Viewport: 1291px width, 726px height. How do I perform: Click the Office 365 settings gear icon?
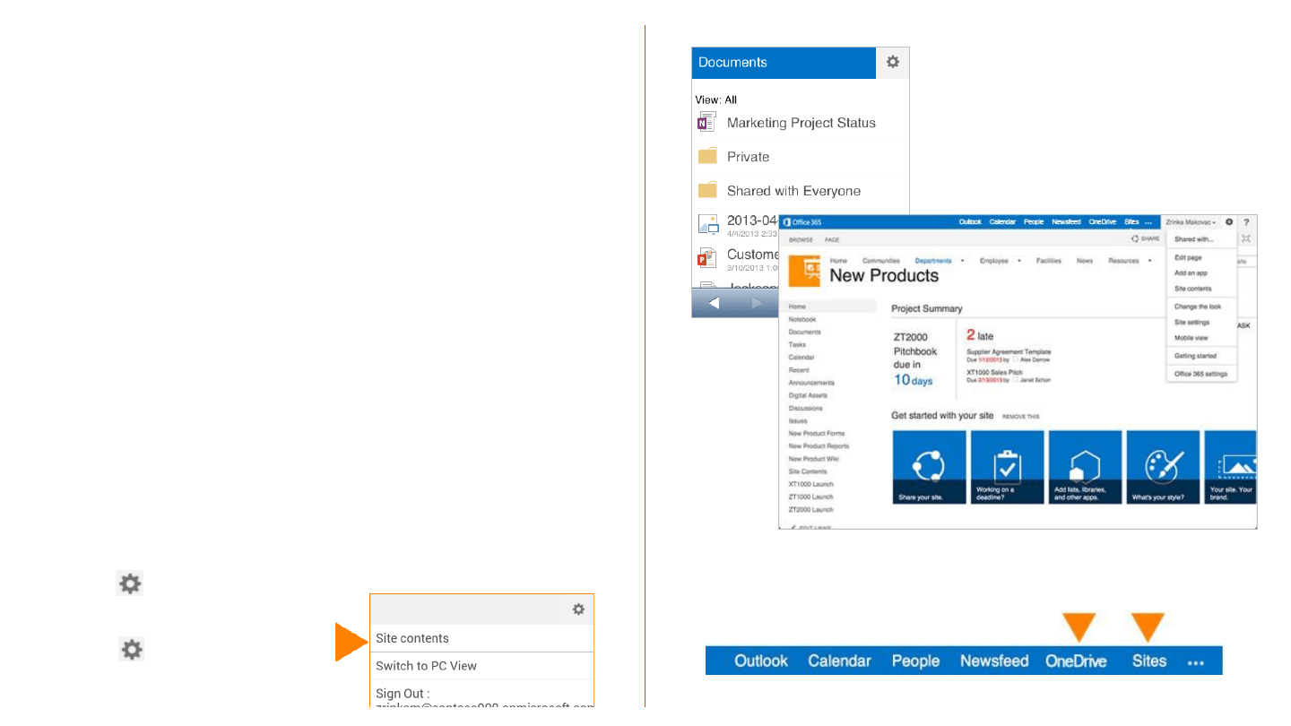1229,222
